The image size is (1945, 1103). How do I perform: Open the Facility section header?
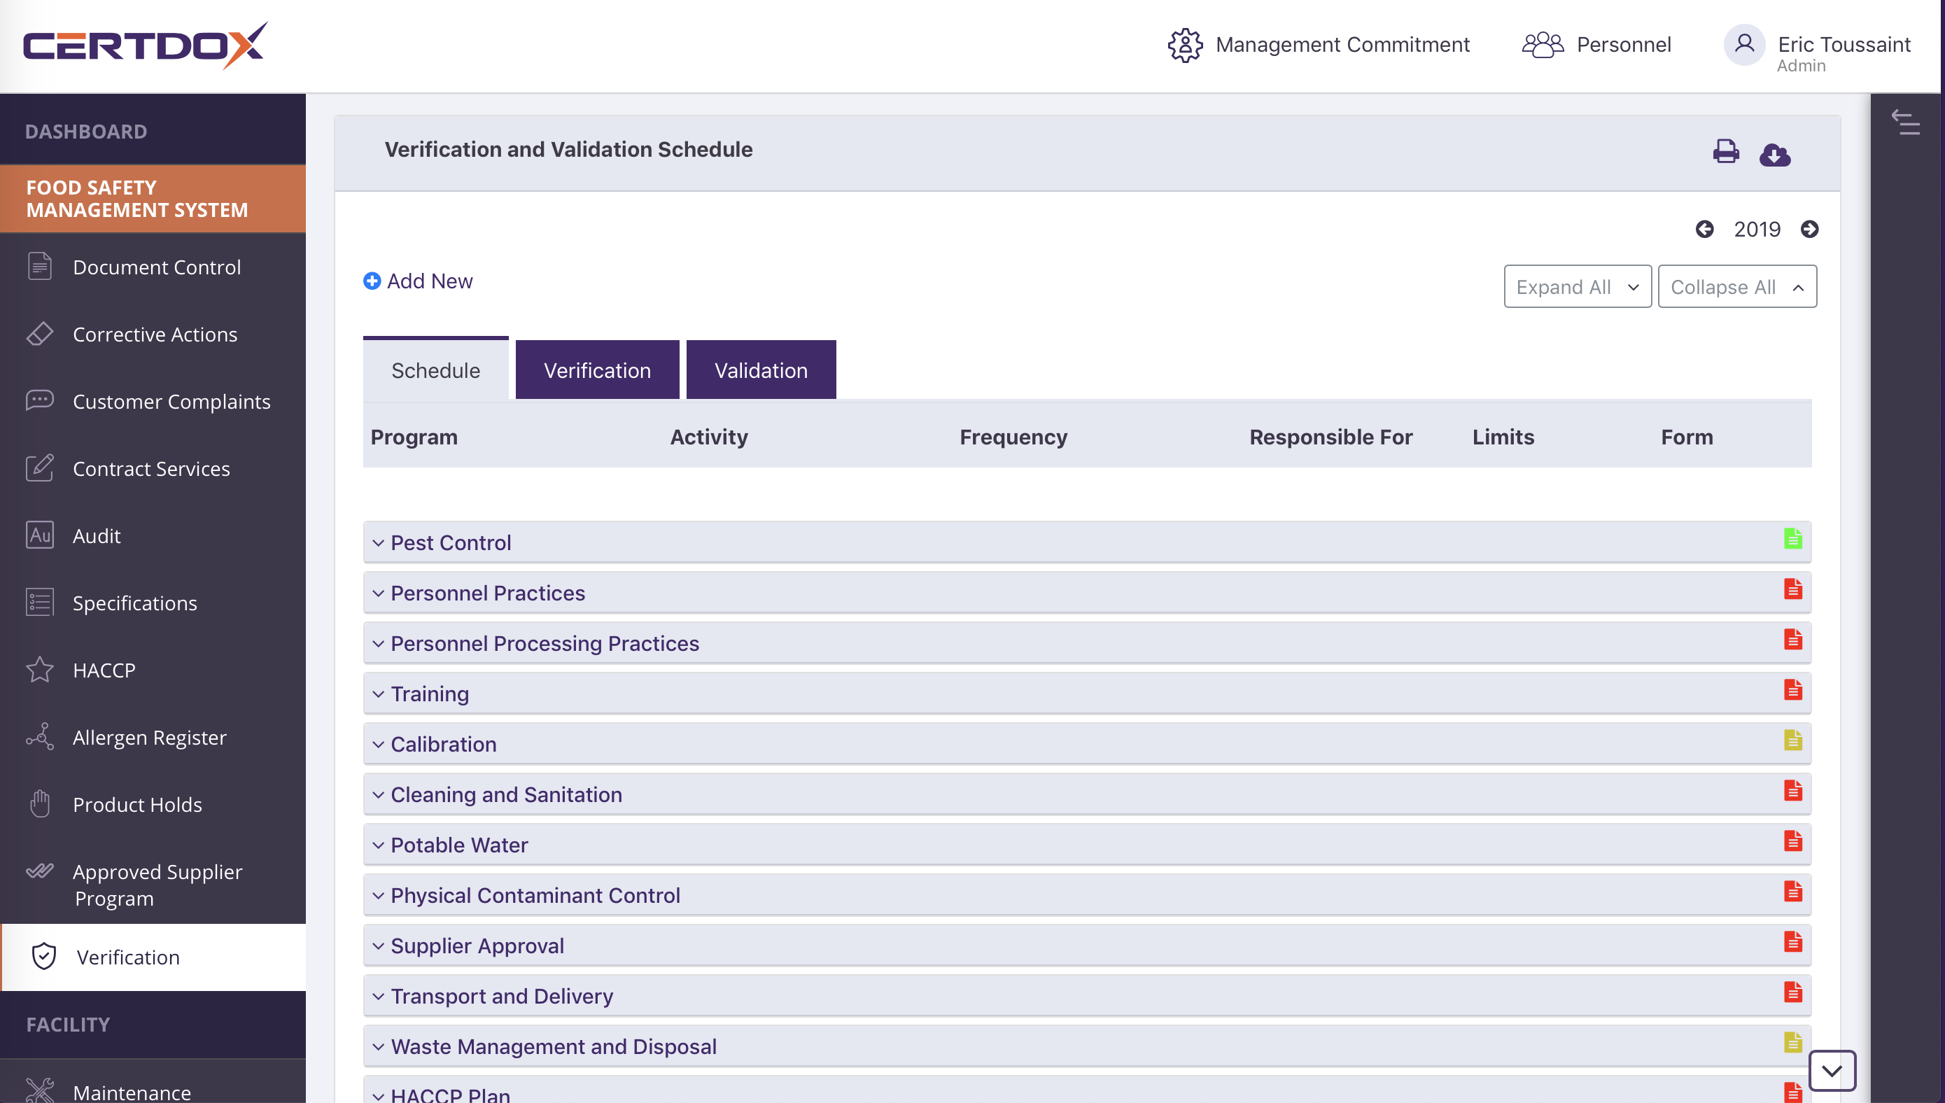tap(153, 1024)
